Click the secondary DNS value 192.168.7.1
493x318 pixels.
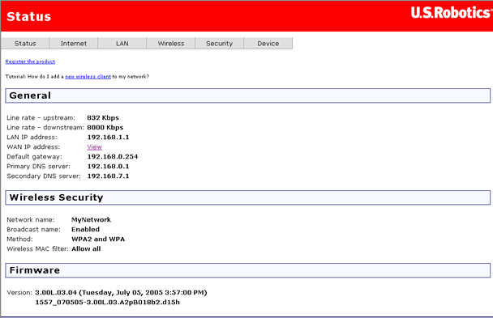click(x=108, y=176)
